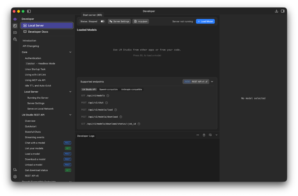The image size is (298, 196).
Task: Click the help icon next to /api/v1/chat
Action: (107, 103)
